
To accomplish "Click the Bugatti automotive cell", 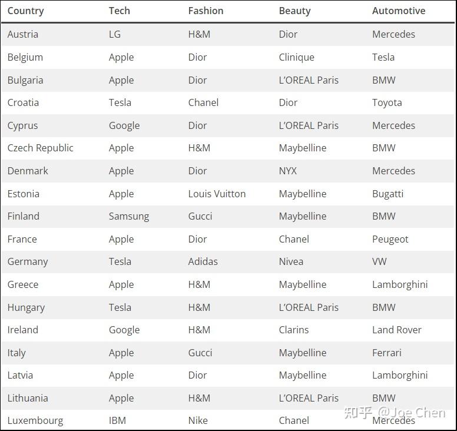I will 388,194.
